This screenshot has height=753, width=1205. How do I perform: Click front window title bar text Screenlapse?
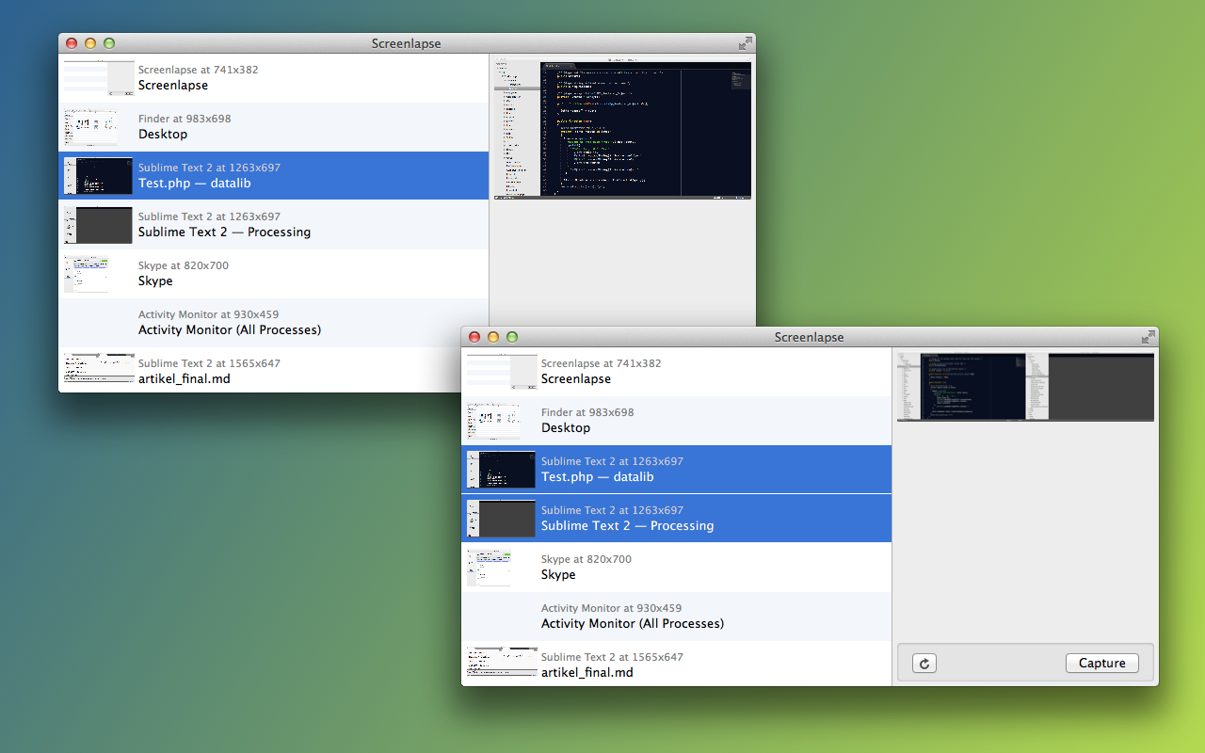809,337
